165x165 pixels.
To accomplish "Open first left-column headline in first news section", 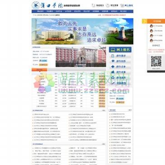I will (41, 114).
